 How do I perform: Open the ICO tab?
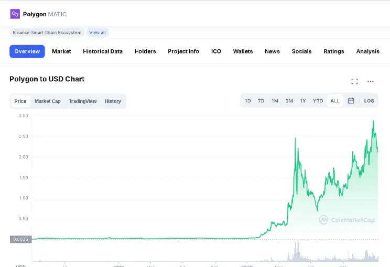pos(216,51)
